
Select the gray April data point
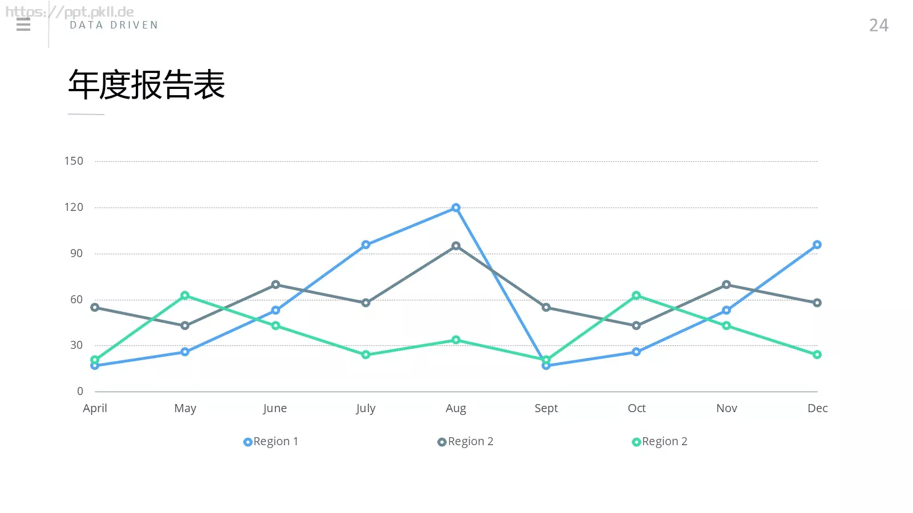tap(95, 307)
